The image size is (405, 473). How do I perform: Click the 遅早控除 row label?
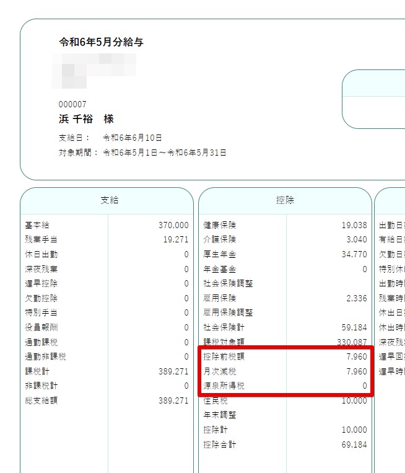[41, 283]
